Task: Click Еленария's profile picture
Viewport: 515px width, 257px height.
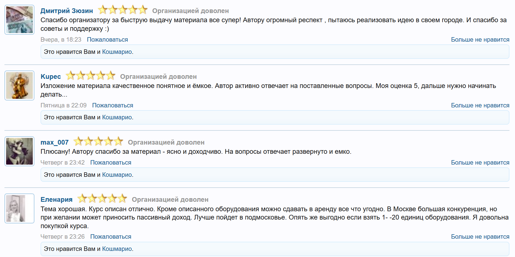Action: [x=19, y=208]
